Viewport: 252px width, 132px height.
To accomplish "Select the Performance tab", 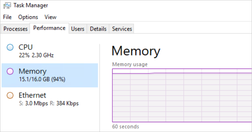I will click(49, 28).
